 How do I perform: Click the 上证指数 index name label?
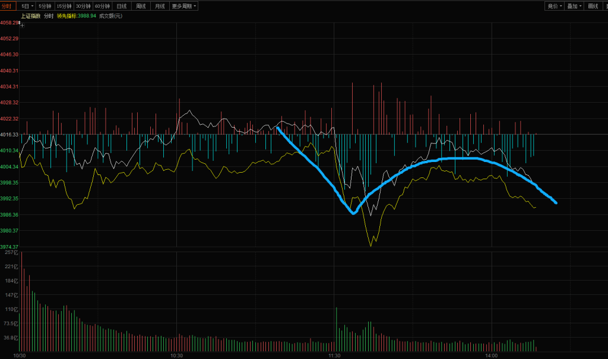30,15
